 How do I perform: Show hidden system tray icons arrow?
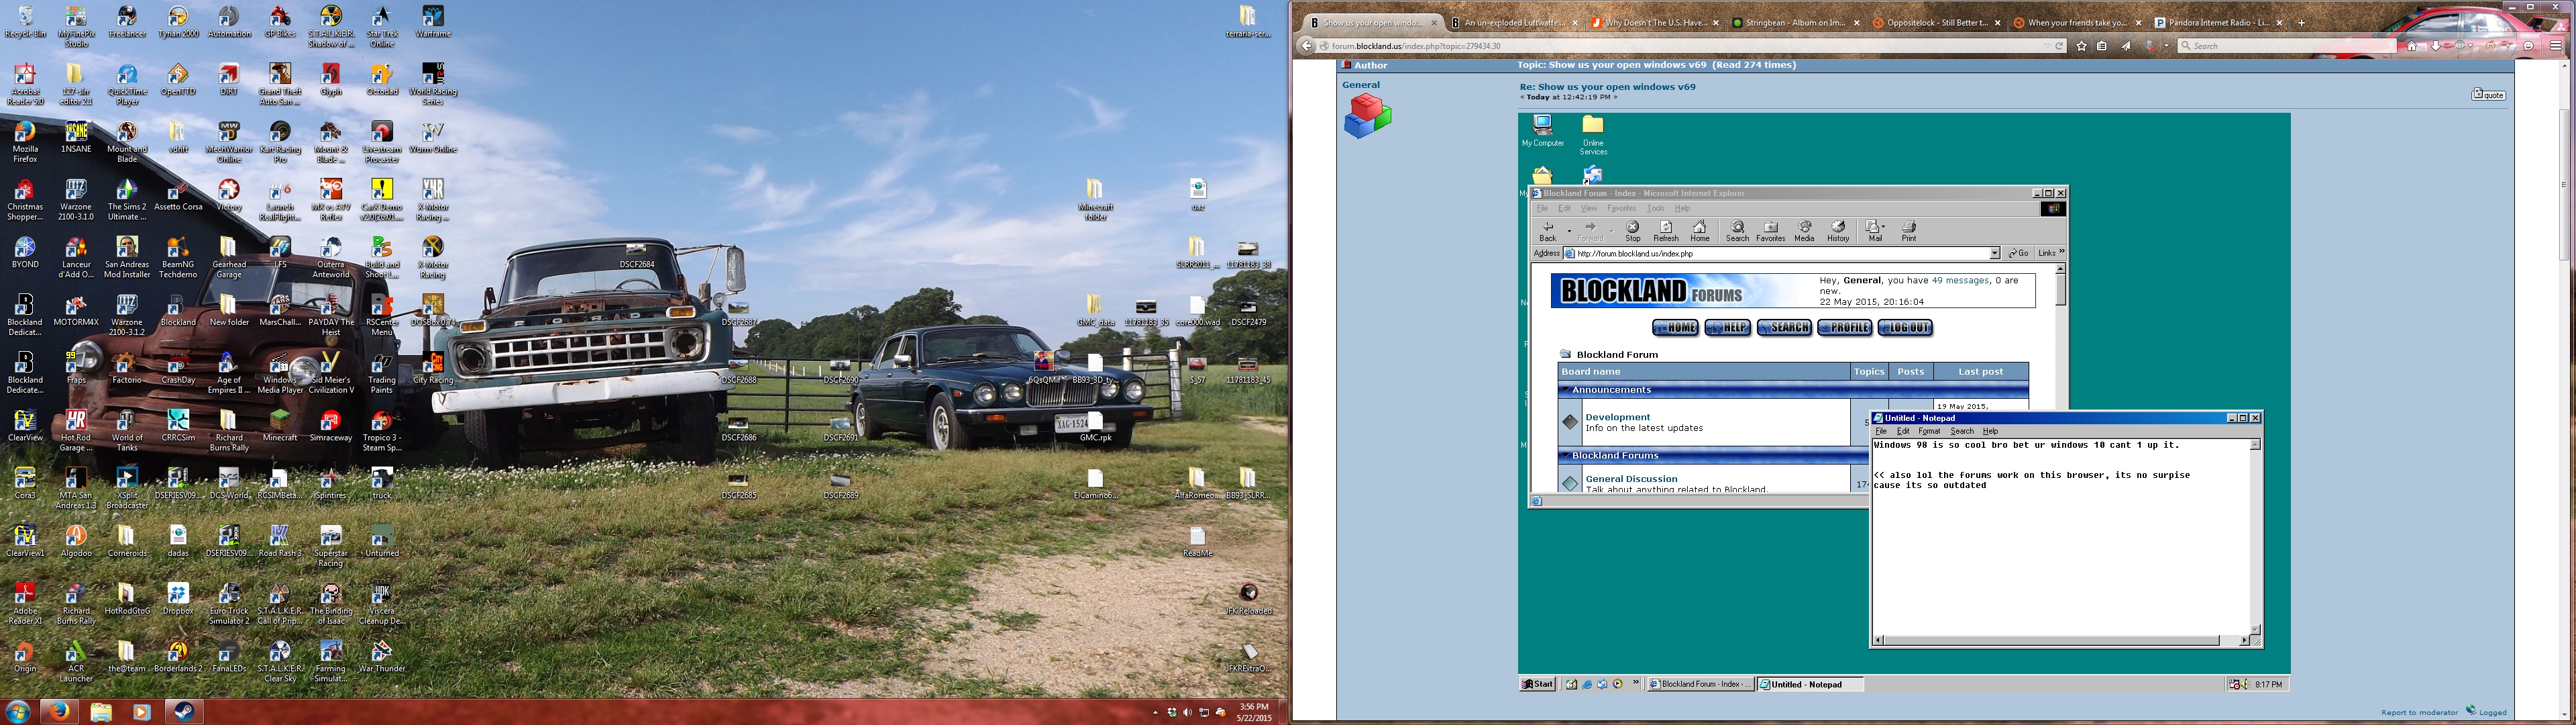pyautogui.click(x=1157, y=713)
